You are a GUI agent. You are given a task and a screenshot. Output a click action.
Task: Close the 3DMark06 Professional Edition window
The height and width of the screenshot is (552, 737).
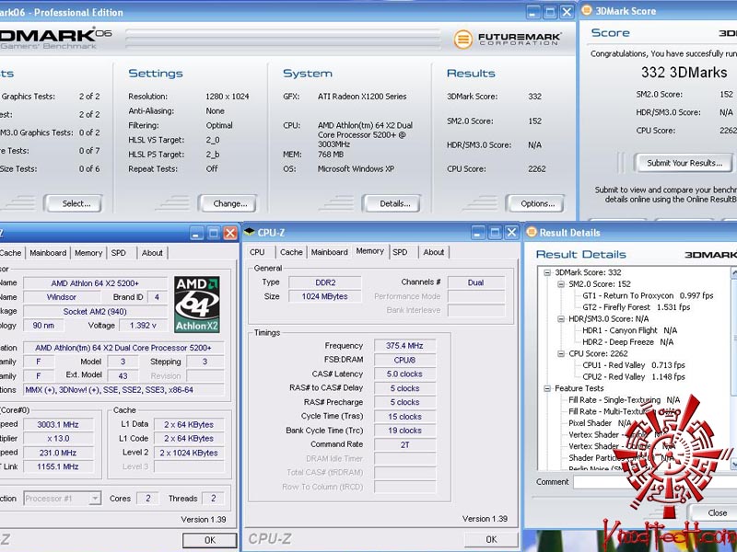(567, 12)
